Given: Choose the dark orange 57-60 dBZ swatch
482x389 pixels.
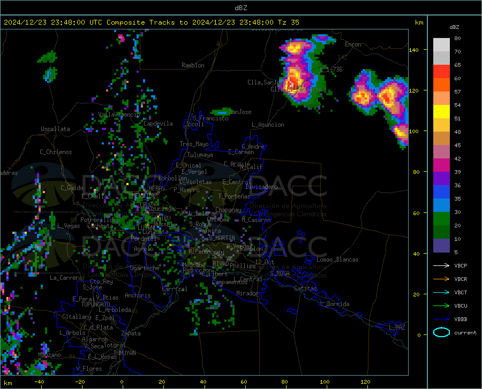Looking at the screenshot, I should click(441, 85).
